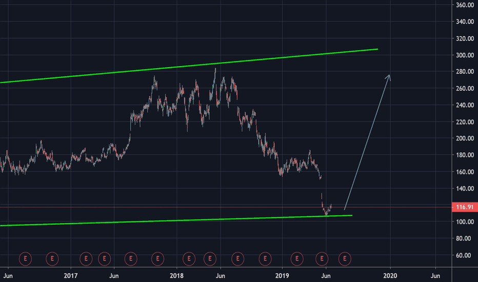
Task: Select the gray projection arrow drawing
Action: [x=367, y=142]
